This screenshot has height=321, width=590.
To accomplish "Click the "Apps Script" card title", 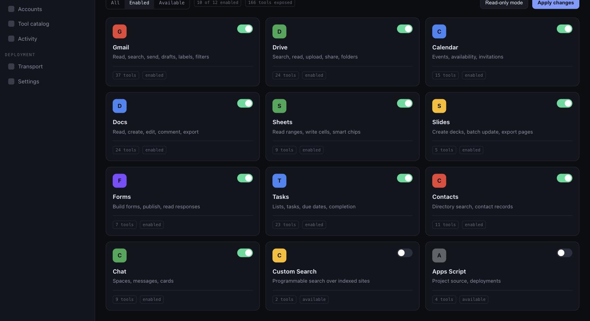I will 449,272.
